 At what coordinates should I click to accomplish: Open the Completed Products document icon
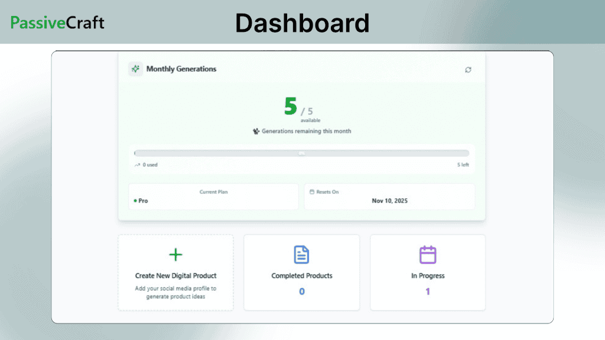click(x=301, y=254)
